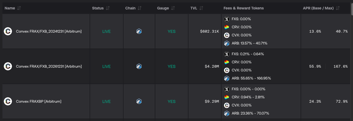353x121 pixels.
Task: Click ARB token icon showing 13.57% reward
Action: [227, 43]
